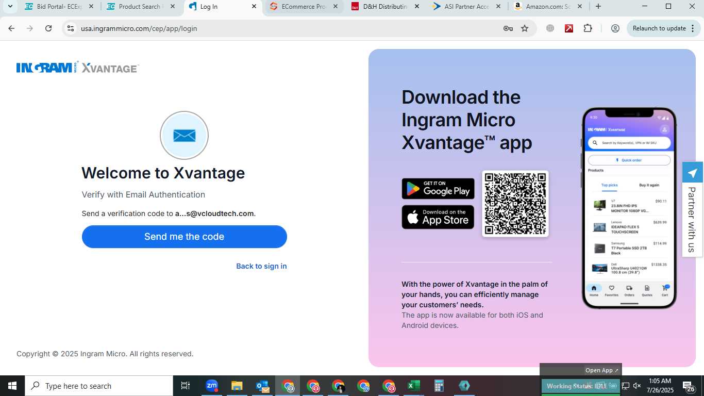This screenshot has width=704, height=396.
Task: Go forward to the next page
Action: coord(30,28)
